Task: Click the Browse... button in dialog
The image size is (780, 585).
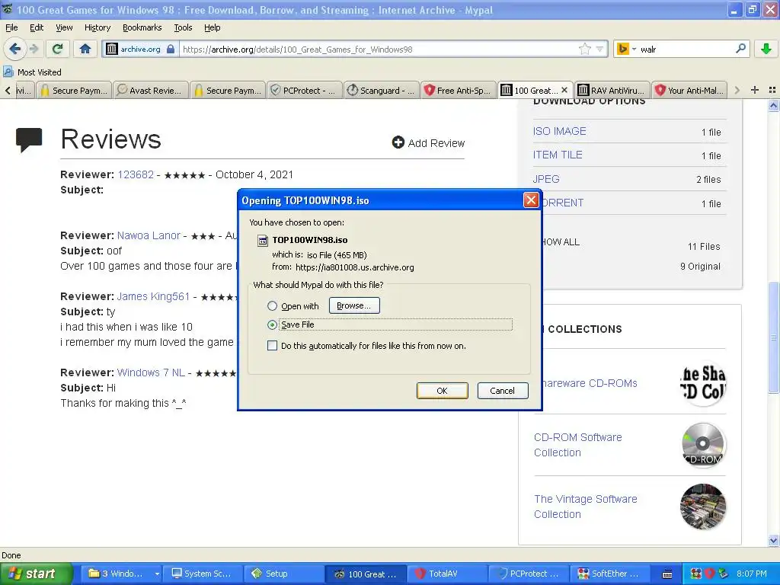Action: click(354, 305)
